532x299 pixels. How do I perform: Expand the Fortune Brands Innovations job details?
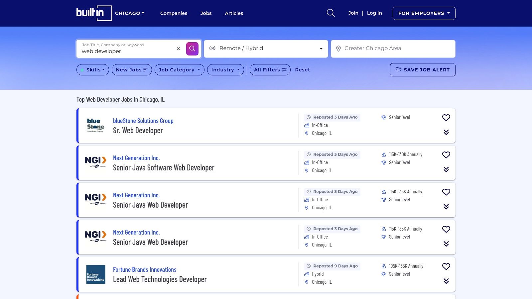tap(446, 281)
